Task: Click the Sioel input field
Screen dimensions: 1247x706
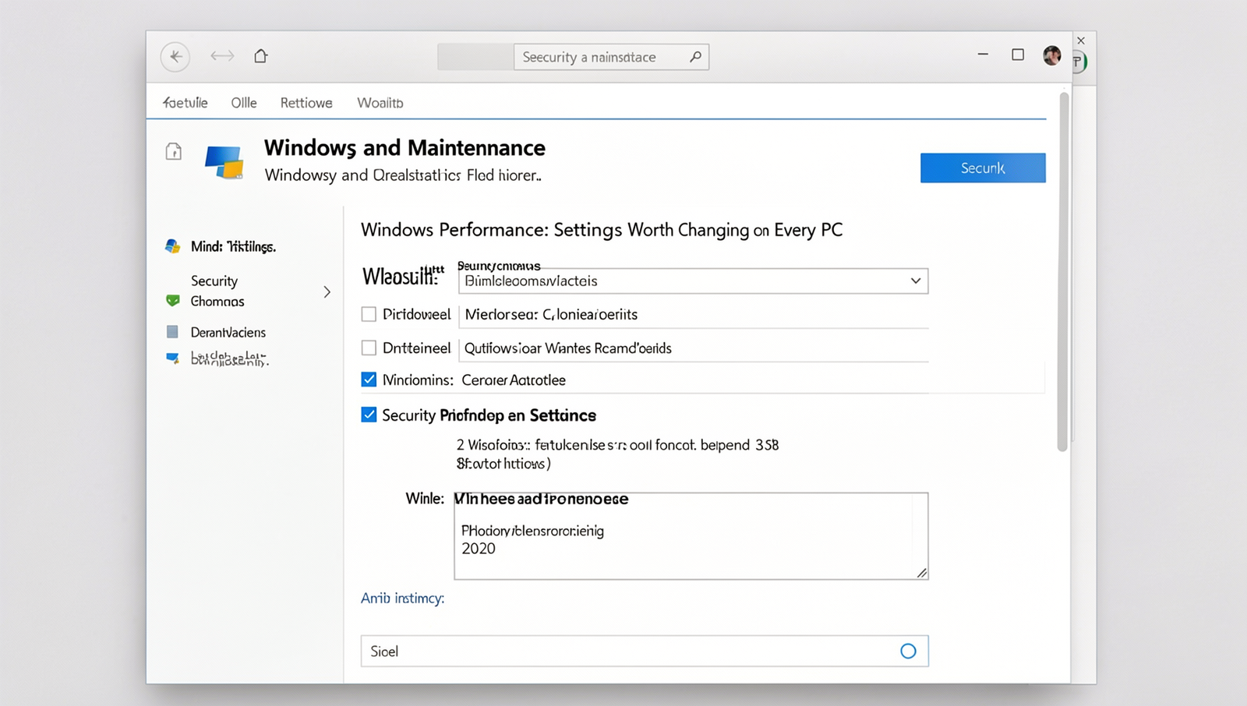Action: coord(645,651)
